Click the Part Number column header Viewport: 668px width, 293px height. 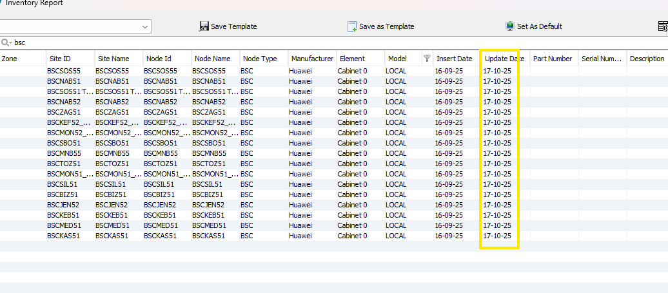pos(553,59)
